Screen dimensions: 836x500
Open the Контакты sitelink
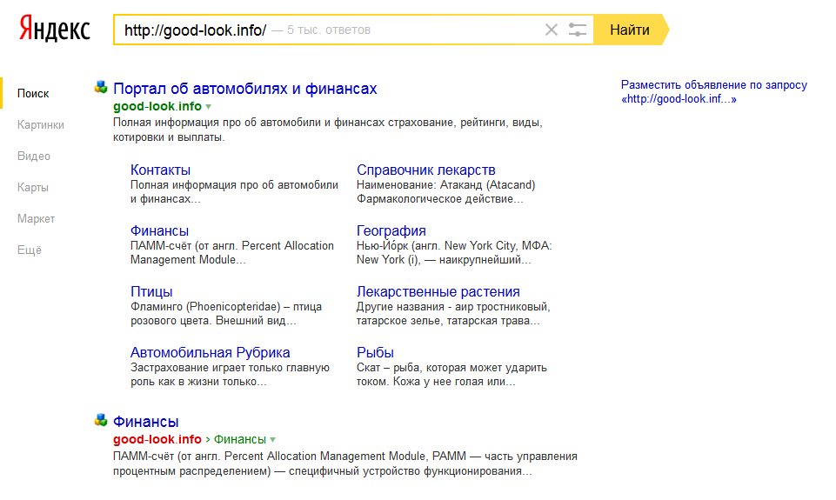click(160, 170)
